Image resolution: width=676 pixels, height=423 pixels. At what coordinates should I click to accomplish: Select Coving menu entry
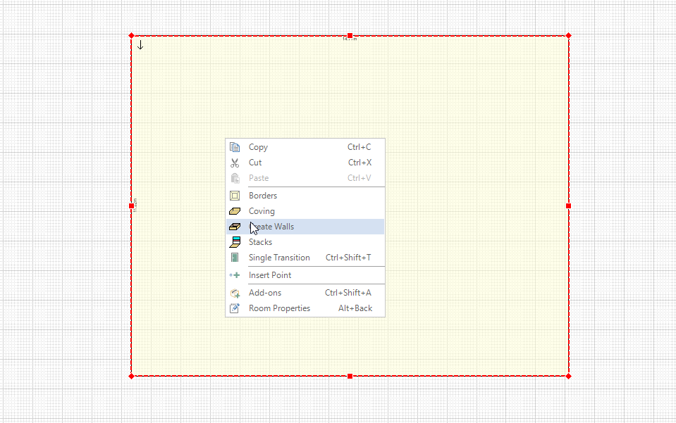tap(305, 211)
